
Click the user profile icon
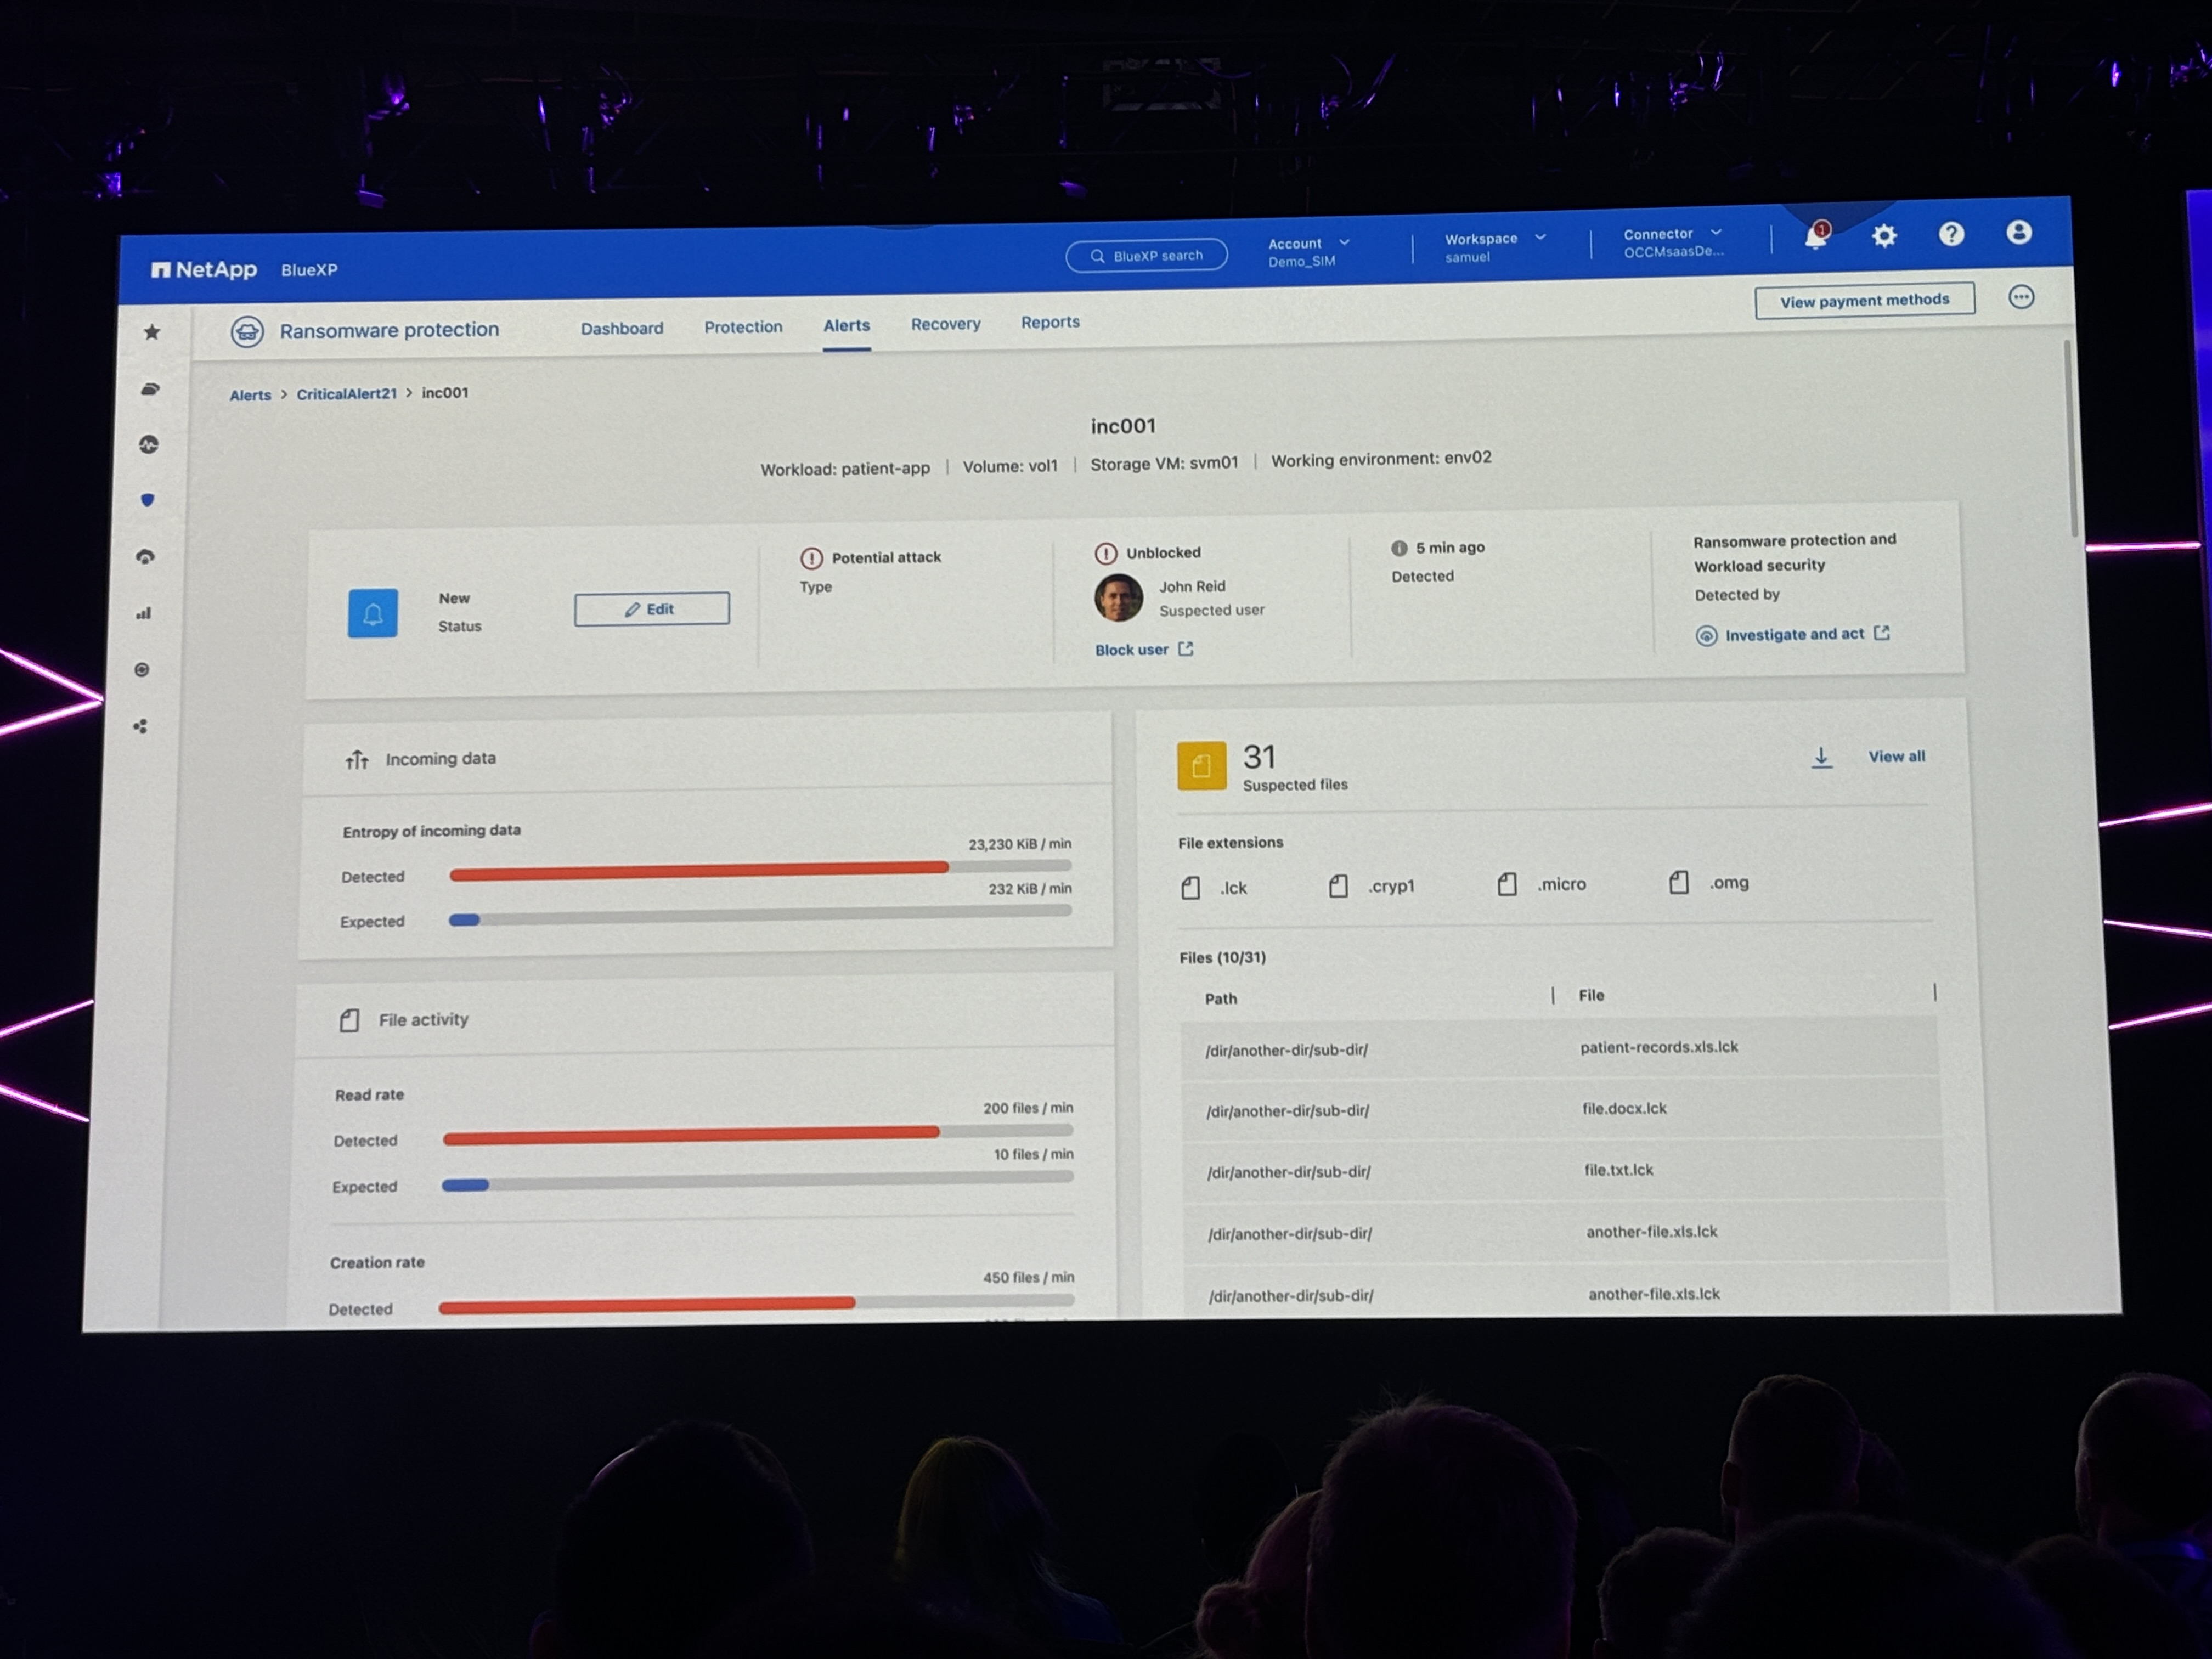2019,232
